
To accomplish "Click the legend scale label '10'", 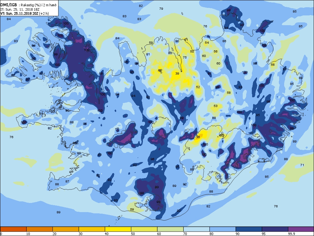I will 28,234.
